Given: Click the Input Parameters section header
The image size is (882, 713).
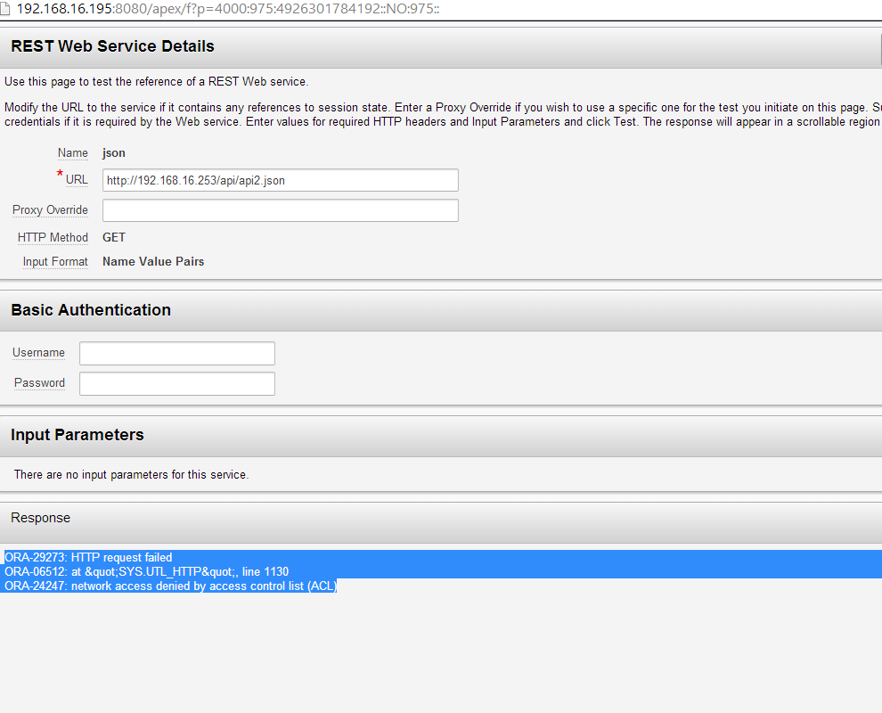Looking at the screenshot, I should (x=78, y=435).
